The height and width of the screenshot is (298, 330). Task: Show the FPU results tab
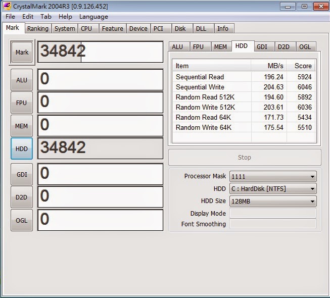tap(200, 46)
